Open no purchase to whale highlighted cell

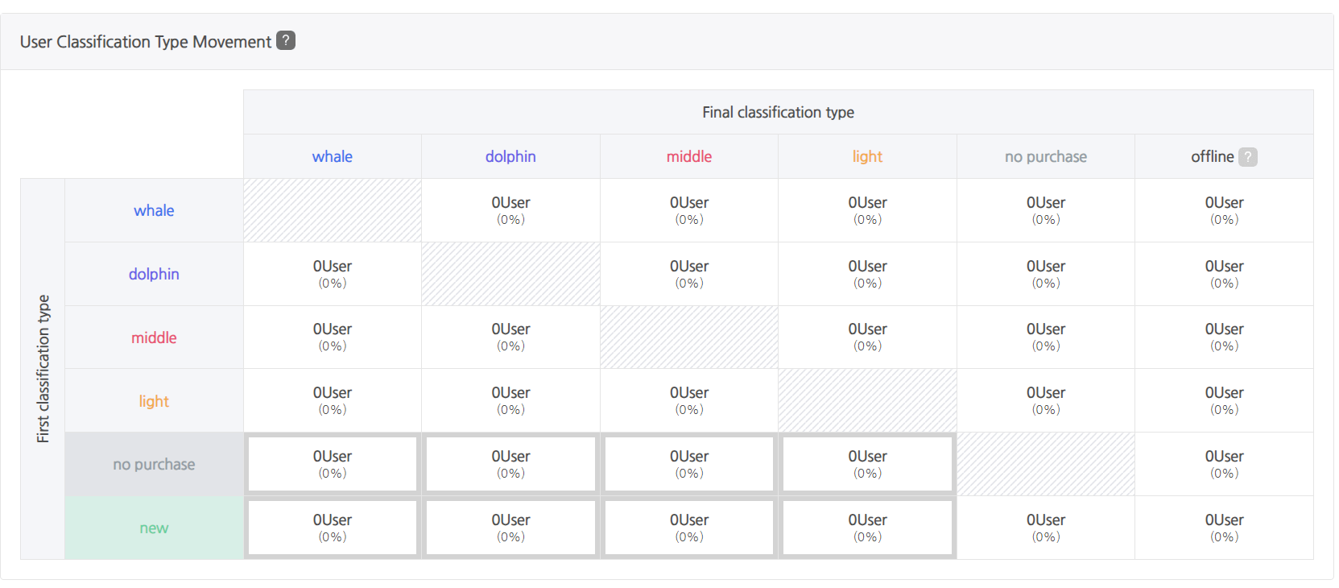[333, 464]
